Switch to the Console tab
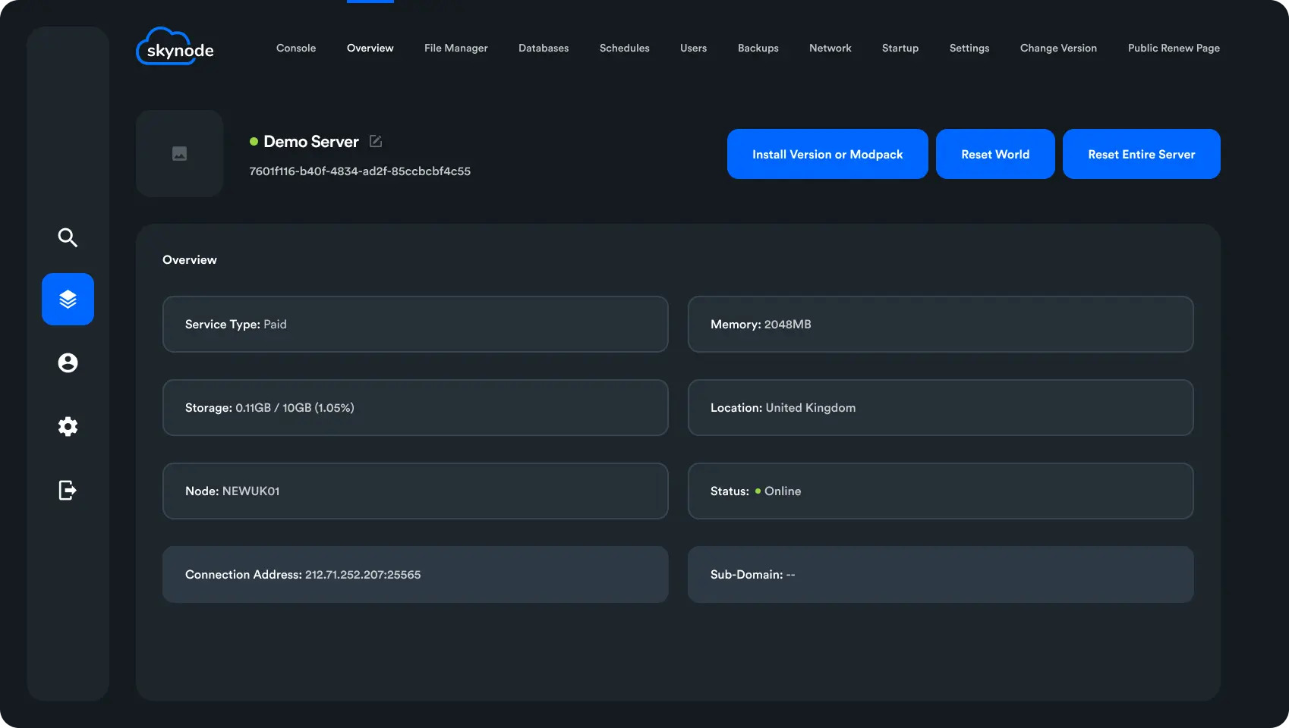Screen dimensions: 1289x728 click(x=296, y=48)
